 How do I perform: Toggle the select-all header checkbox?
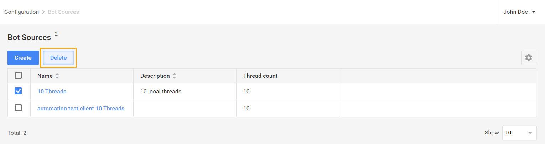tap(18, 75)
